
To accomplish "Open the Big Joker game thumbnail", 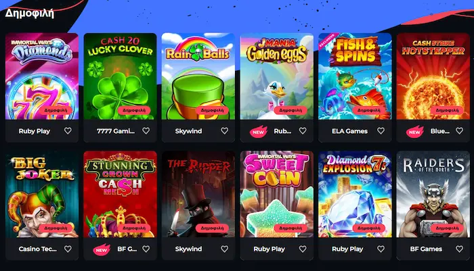I will (42, 194).
